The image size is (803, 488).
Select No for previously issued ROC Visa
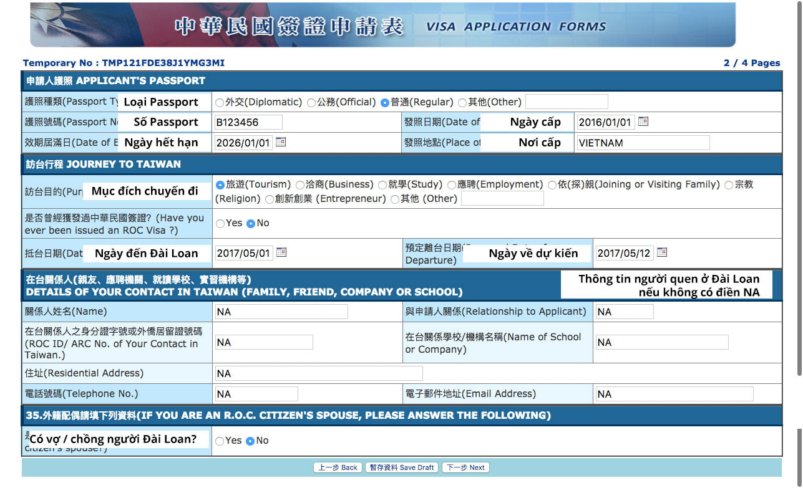pos(251,224)
